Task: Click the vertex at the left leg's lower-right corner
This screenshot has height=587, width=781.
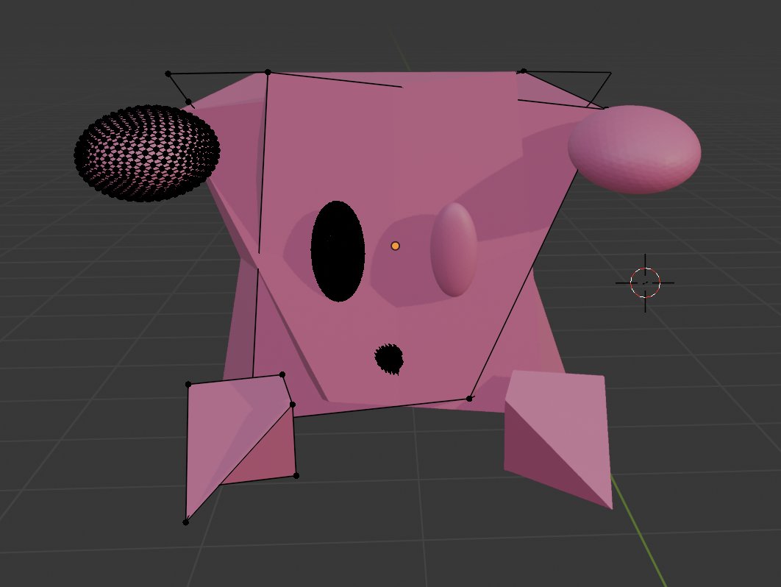Action: 296,476
